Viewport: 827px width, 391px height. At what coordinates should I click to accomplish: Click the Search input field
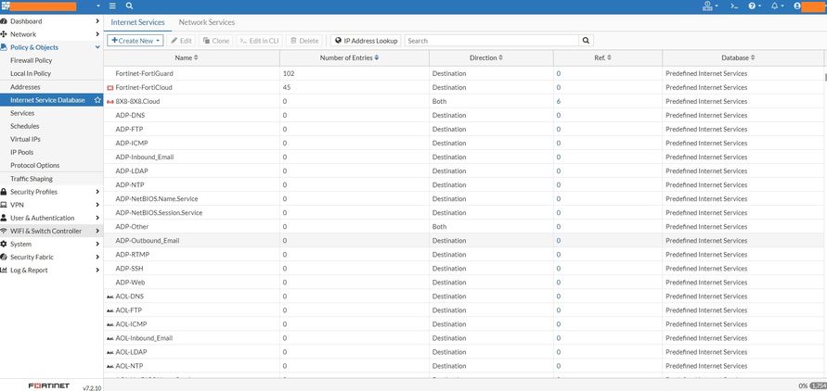pos(492,41)
